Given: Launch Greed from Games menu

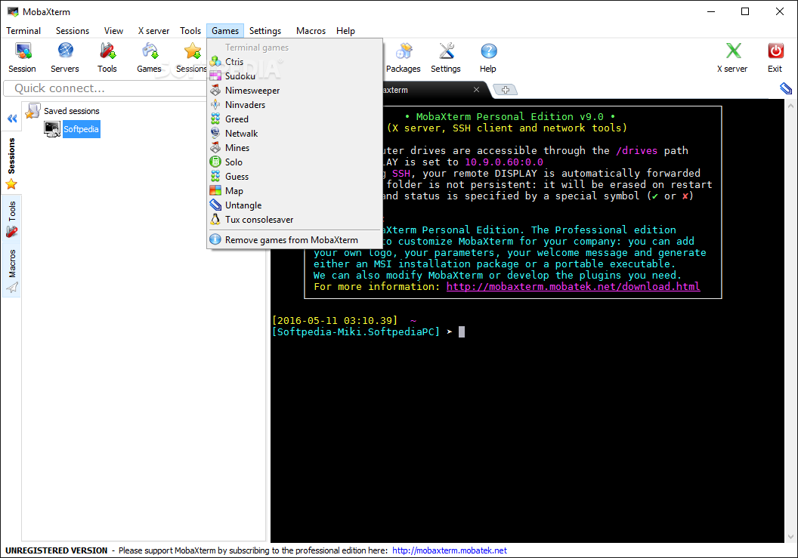Looking at the screenshot, I should [x=295, y=119].
